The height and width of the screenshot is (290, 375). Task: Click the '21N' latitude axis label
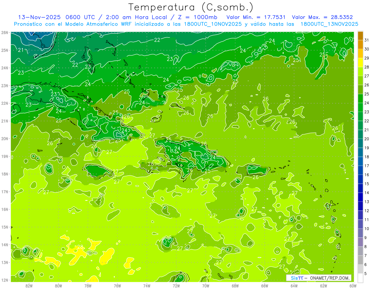pos(5,121)
